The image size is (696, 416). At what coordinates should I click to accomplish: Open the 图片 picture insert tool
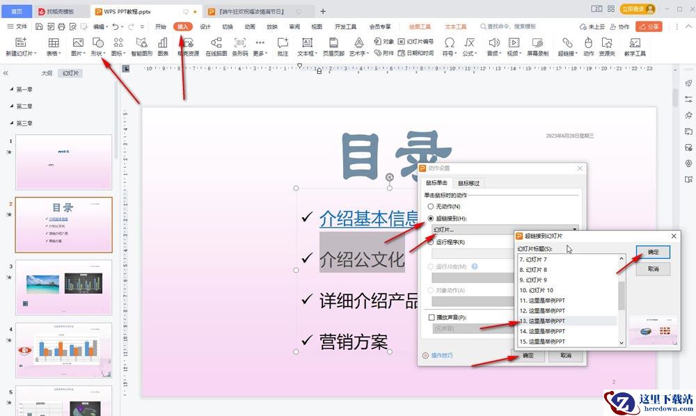tap(78, 47)
